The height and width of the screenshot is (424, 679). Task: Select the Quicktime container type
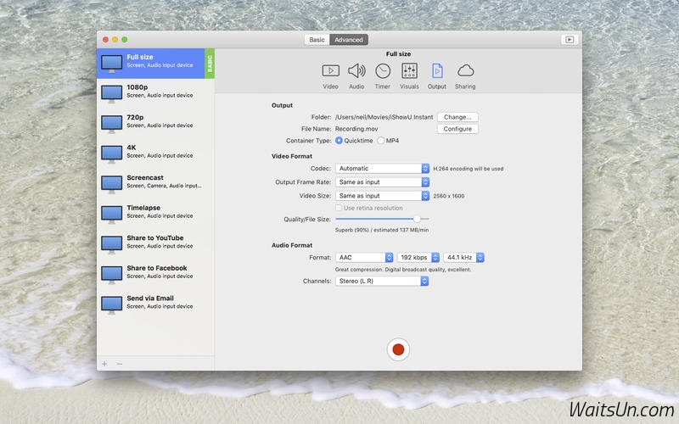(x=339, y=141)
